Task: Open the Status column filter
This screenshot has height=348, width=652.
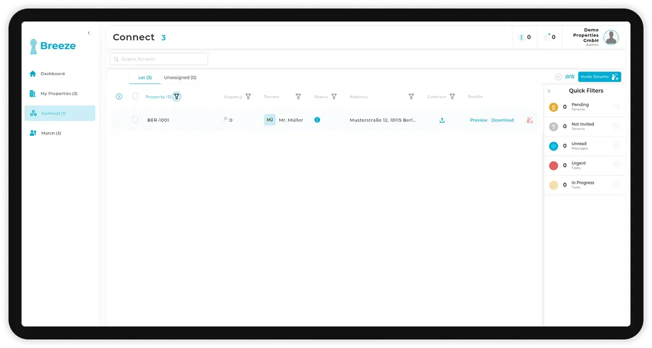Action: point(334,97)
